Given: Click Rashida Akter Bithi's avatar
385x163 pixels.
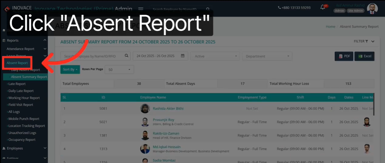Looking at the screenshot, I should coord(145,108).
